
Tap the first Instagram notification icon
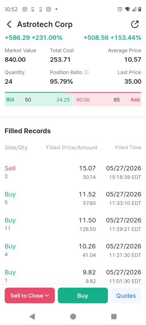[25, 9]
